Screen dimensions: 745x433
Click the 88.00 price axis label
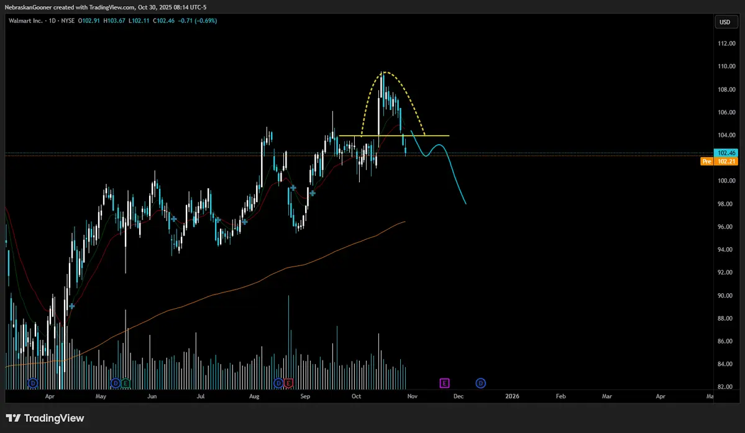tap(726, 318)
